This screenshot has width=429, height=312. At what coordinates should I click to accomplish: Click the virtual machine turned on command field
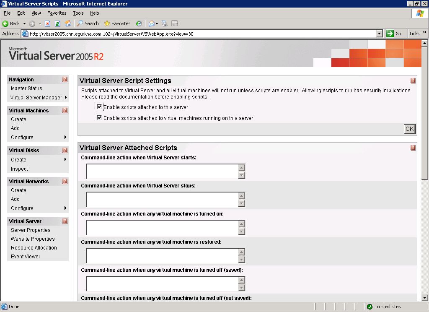tap(162, 228)
